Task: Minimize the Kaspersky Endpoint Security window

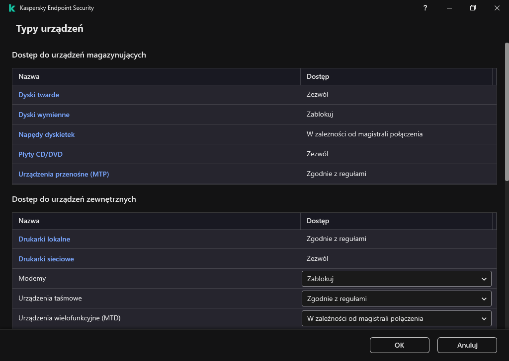Action: click(x=449, y=8)
